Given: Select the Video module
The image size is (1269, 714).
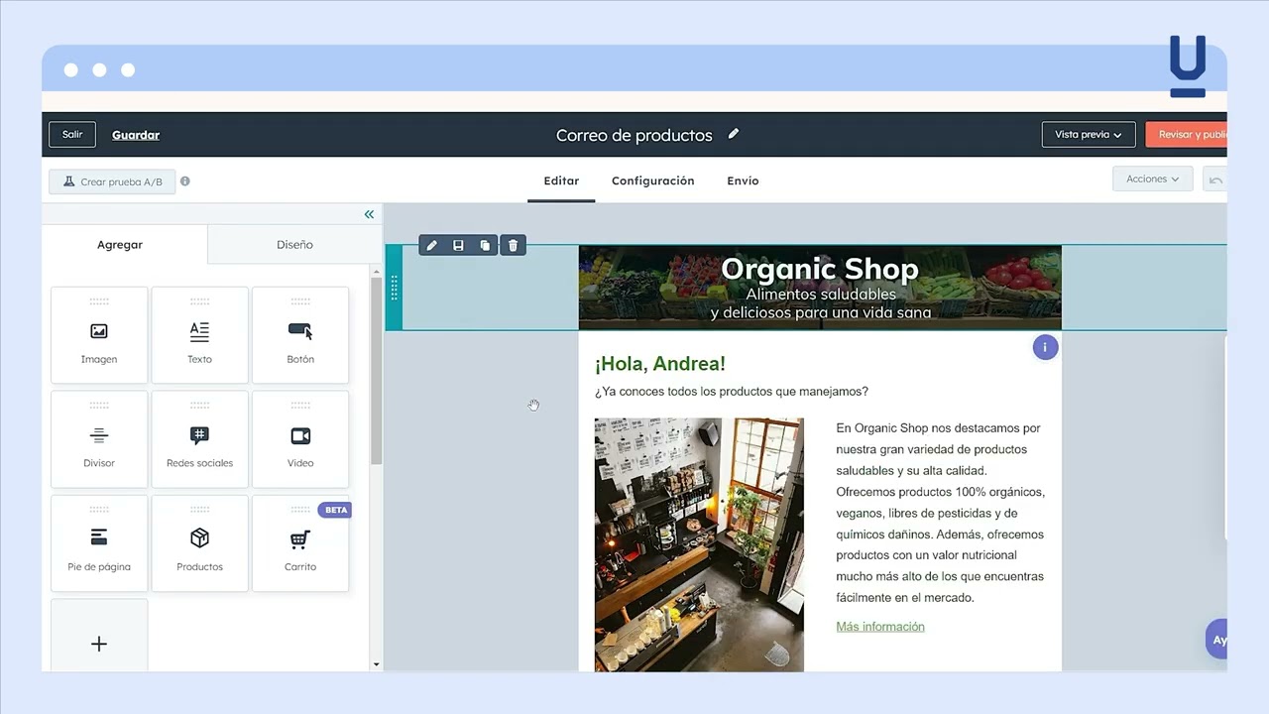Looking at the screenshot, I should (x=300, y=439).
